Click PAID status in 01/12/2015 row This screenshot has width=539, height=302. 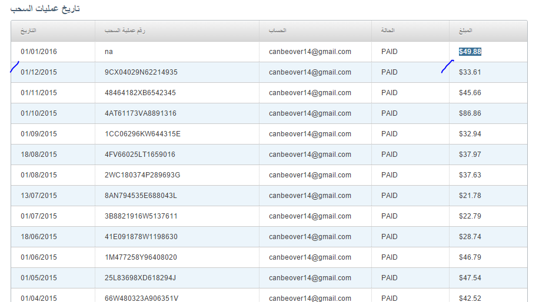[390, 72]
